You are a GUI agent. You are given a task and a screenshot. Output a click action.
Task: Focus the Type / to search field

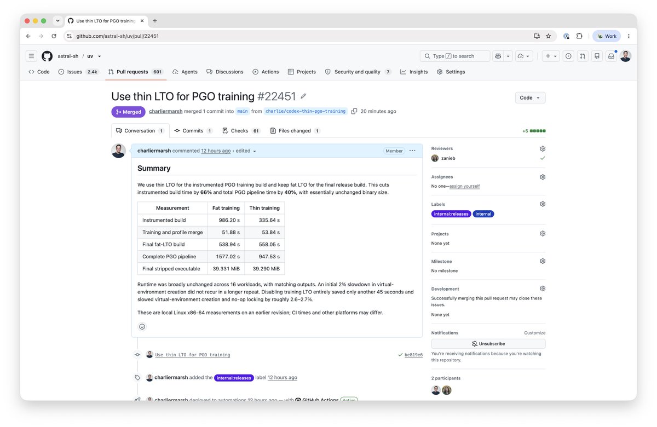click(455, 56)
